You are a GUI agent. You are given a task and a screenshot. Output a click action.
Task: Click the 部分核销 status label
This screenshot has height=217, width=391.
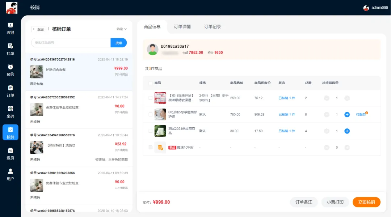[x=37, y=84]
